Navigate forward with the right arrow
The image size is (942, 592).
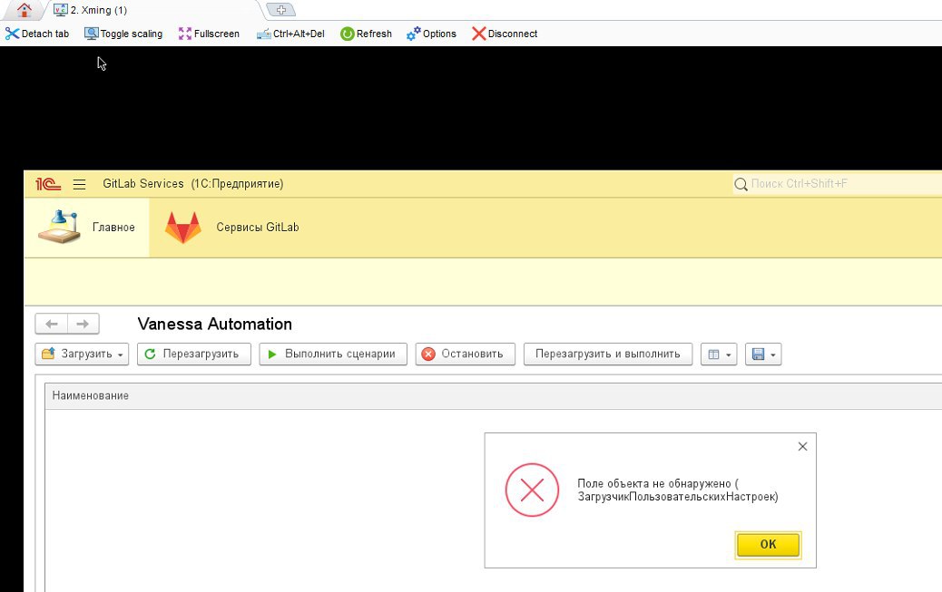pos(83,325)
